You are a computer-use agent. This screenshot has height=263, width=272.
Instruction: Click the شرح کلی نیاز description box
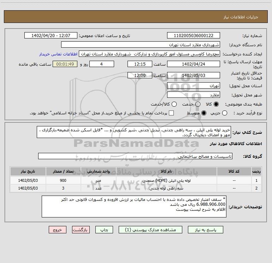click(134, 132)
